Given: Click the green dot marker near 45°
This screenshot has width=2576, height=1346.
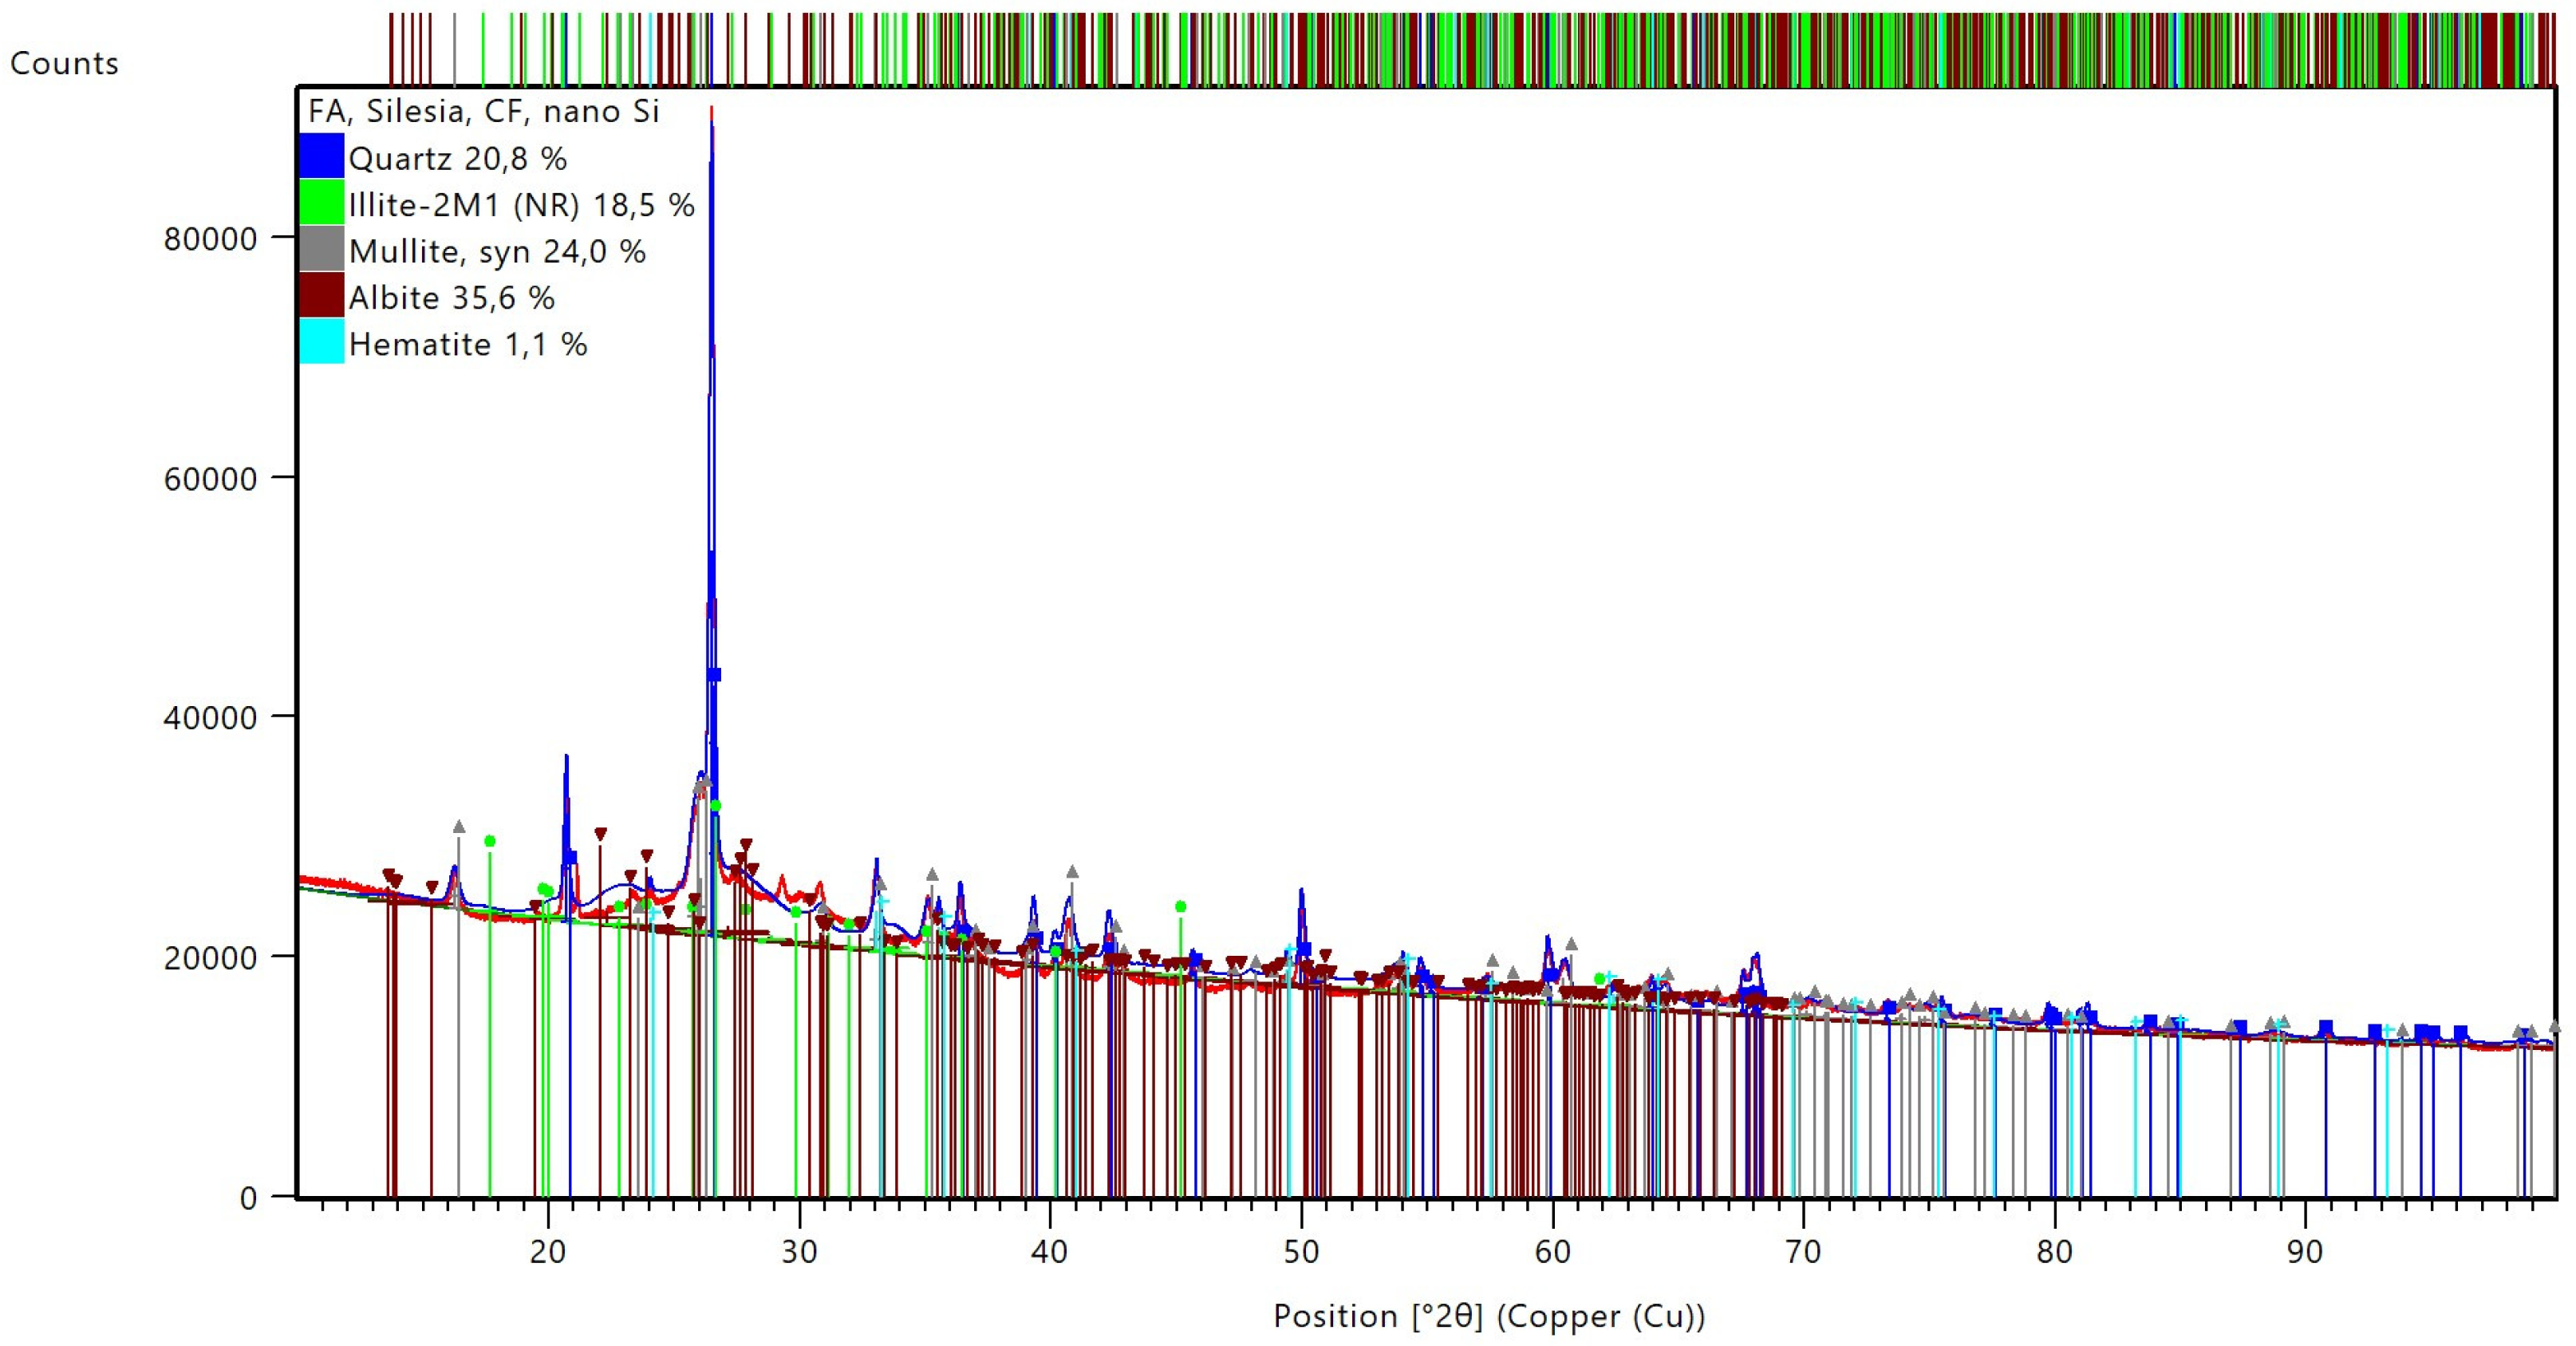Looking at the screenshot, I should coord(1180,907).
